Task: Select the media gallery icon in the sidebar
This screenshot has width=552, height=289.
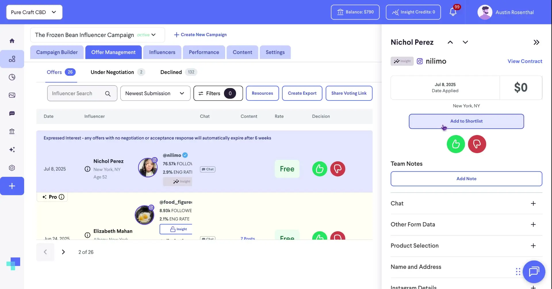Action: click(x=12, y=95)
